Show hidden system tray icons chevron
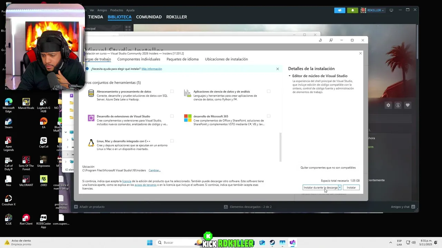Image resolution: width=442 pixels, height=248 pixels. 391,242
